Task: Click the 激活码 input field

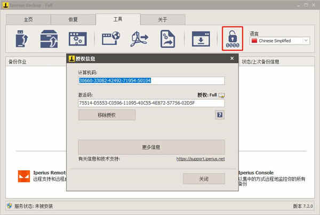Action: pos(151,103)
